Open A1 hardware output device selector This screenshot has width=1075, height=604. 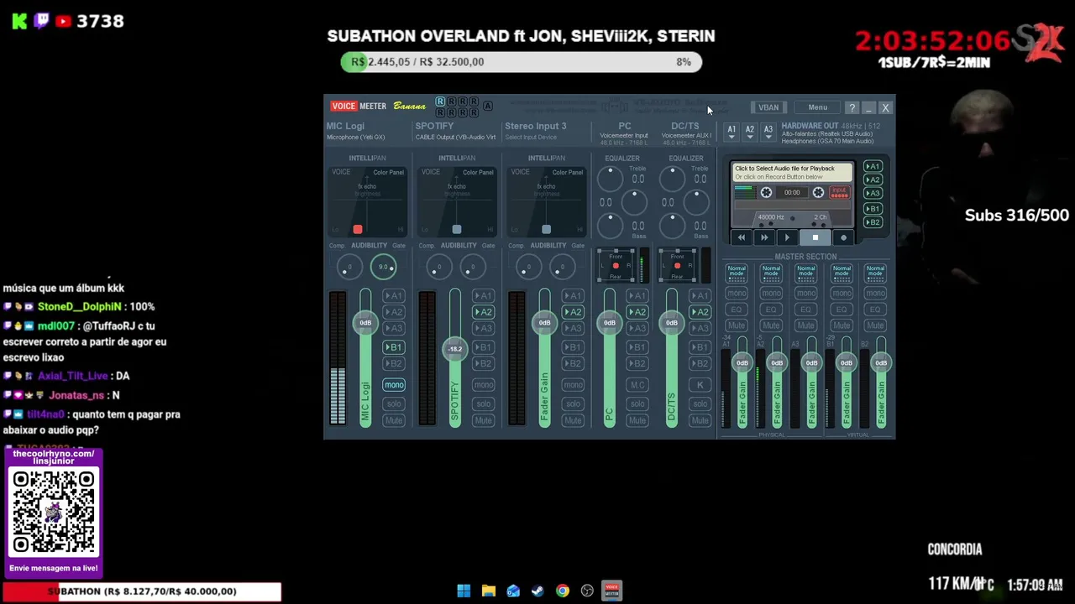point(732,132)
